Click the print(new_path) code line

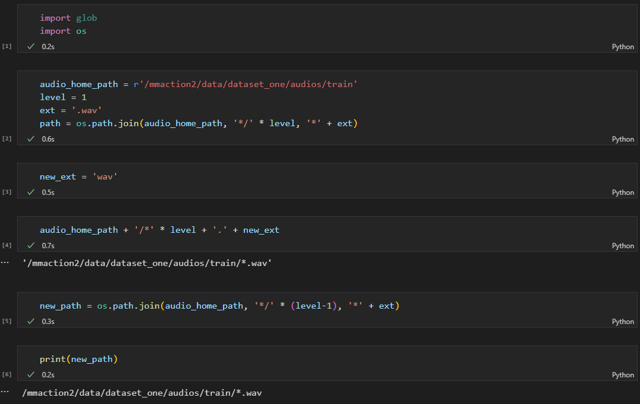pyautogui.click(x=79, y=358)
